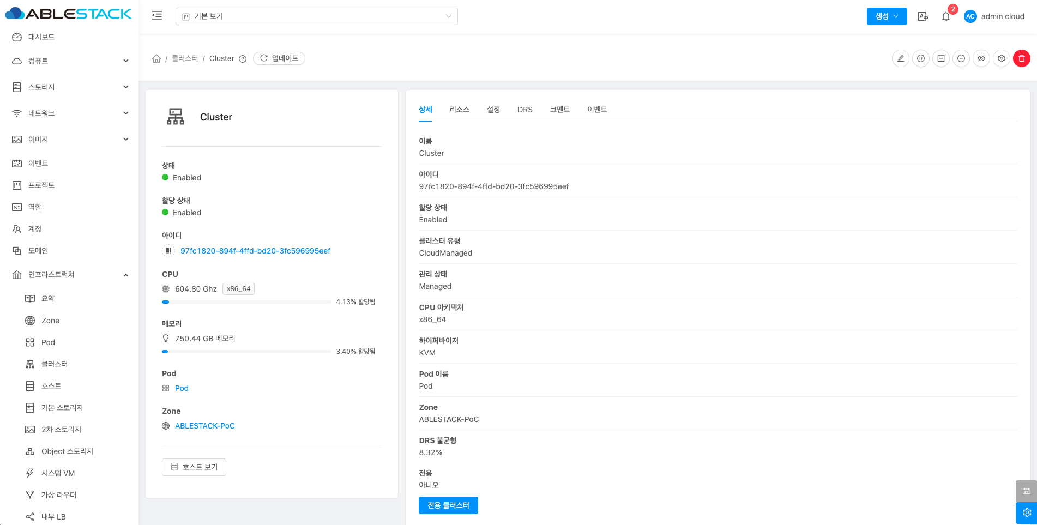The width and height of the screenshot is (1037, 525).
Task: Open the blue gear settings floating button
Action: [1026, 512]
